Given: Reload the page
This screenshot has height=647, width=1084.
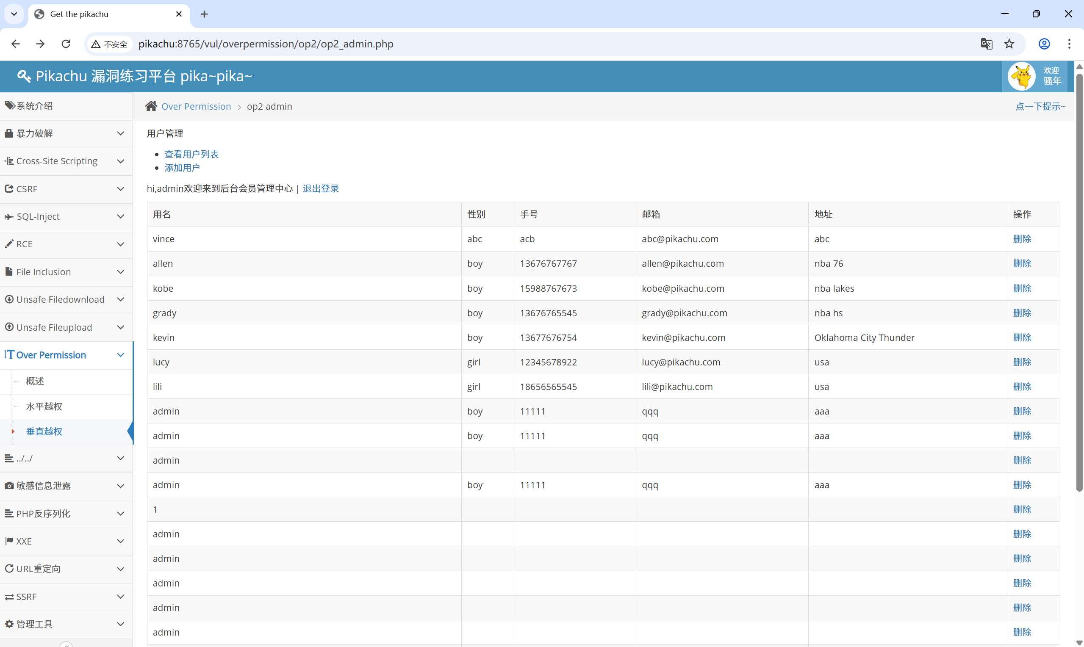Looking at the screenshot, I should pos(66,44).
